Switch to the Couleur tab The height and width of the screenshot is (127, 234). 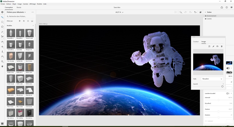(196, 42)
